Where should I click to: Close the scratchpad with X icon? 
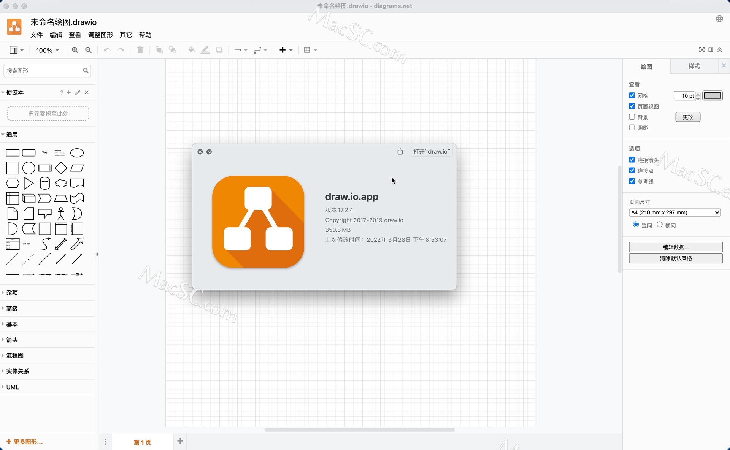(x=87, y=92)
